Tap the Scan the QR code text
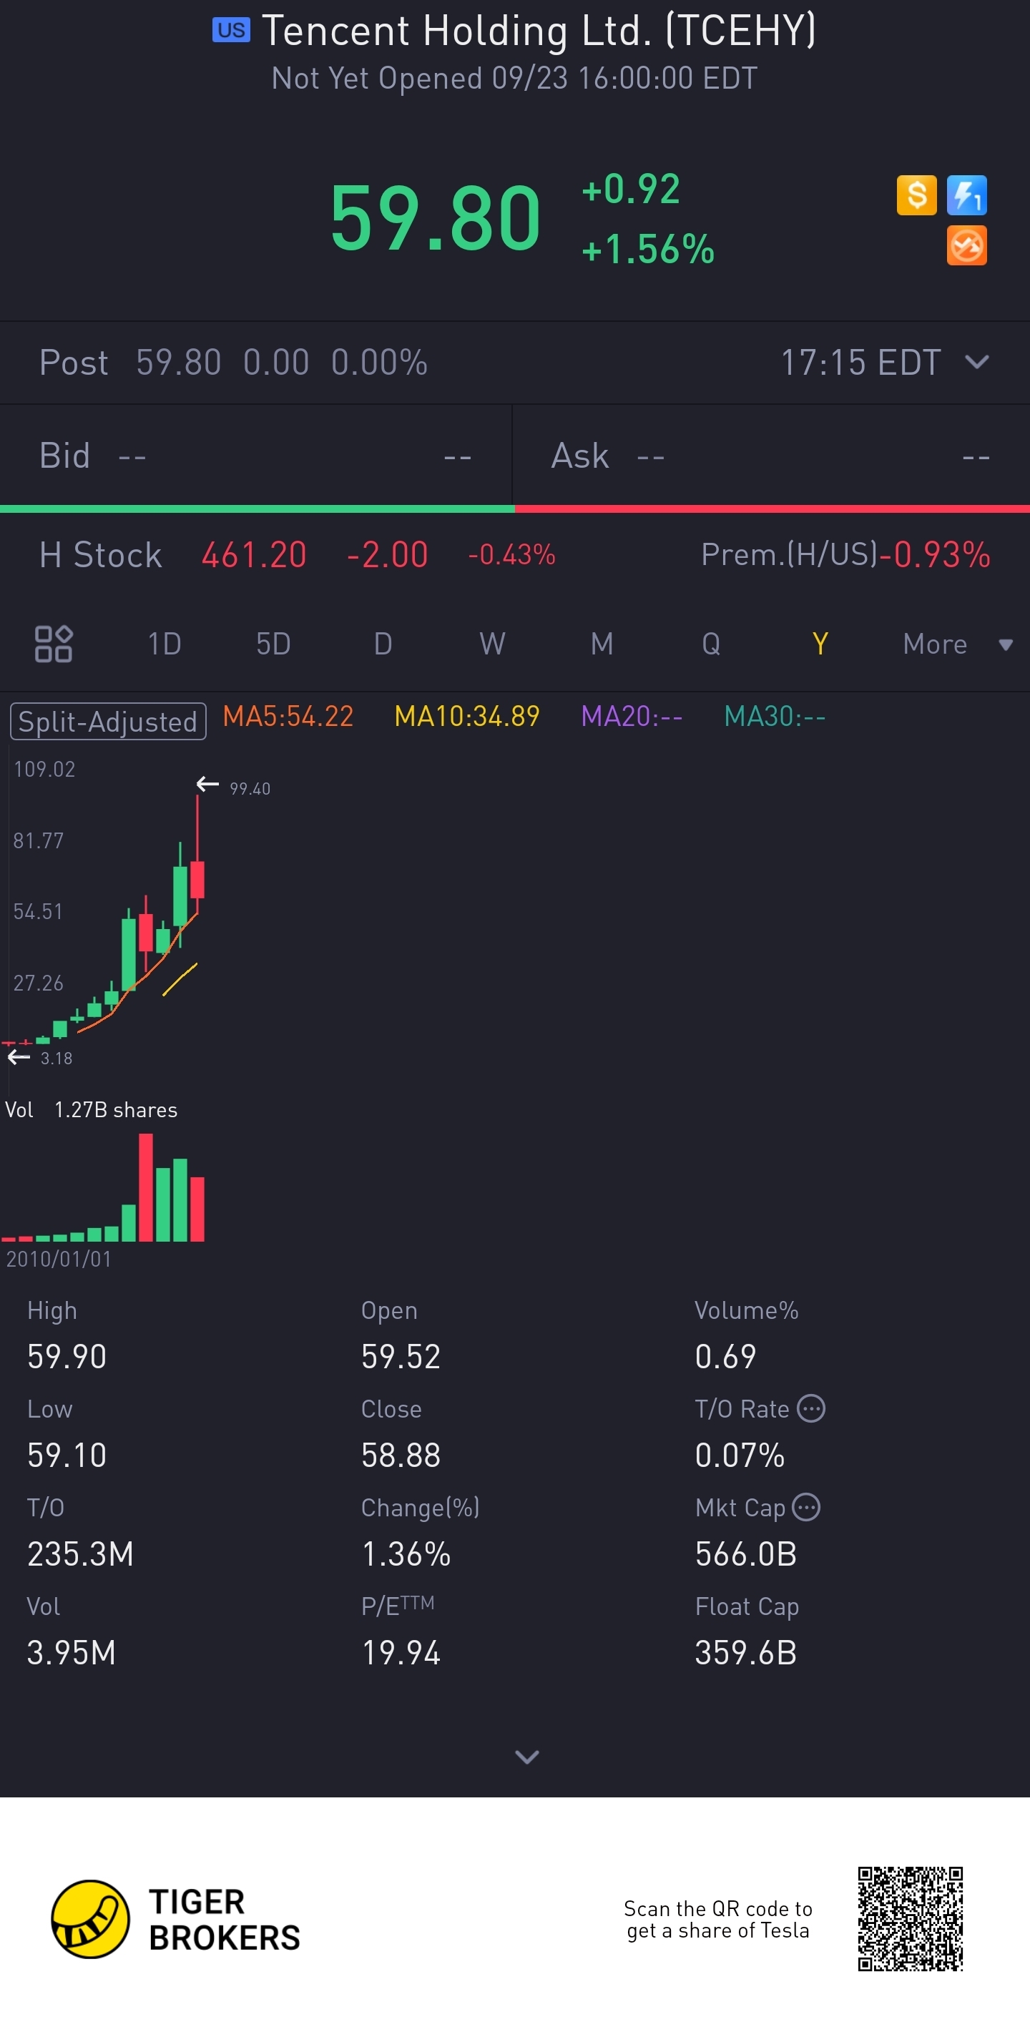The image size is (1030, 2042). [717, 1919]
